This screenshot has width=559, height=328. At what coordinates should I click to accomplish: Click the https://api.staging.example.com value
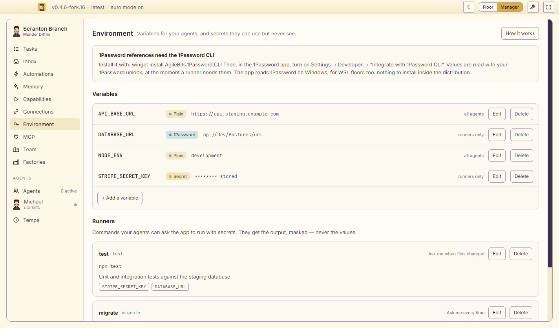235,114
